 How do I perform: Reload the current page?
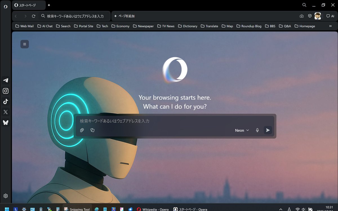coord(34,16)
